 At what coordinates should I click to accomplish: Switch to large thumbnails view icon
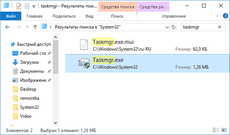tap(224, 130)
